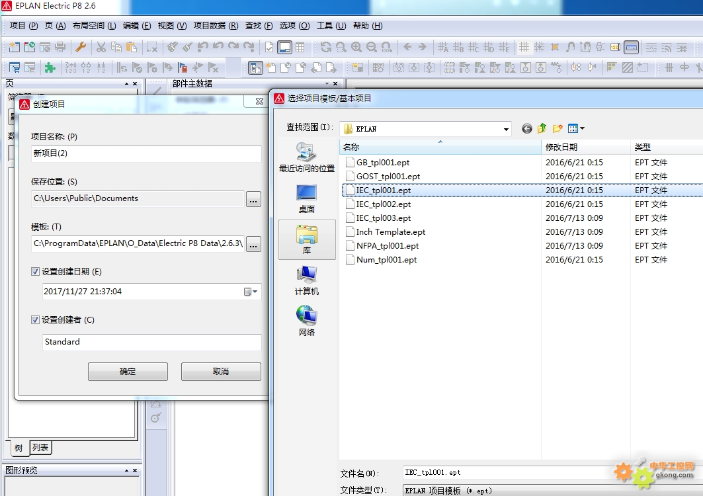Click the paste clipboard icon

[132, 47]
